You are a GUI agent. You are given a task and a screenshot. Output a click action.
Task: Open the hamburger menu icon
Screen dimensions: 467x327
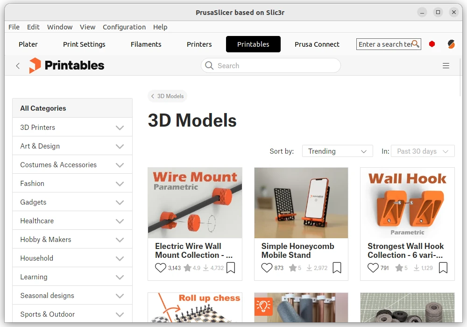[446, 66]
